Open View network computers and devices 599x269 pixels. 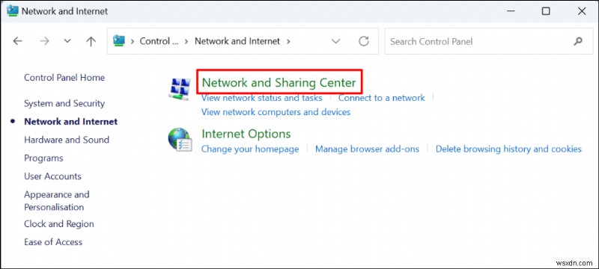276,112
